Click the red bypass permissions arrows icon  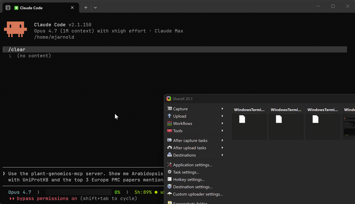point(12,199)
